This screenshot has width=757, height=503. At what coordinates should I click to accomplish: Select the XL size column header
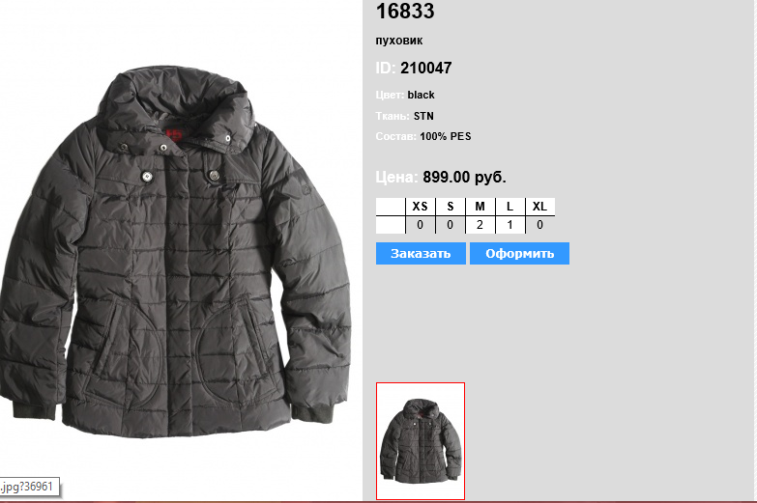539,207
